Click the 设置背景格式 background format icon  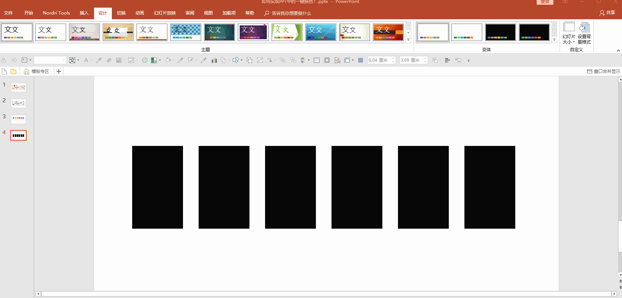click(x=584, y=33)
